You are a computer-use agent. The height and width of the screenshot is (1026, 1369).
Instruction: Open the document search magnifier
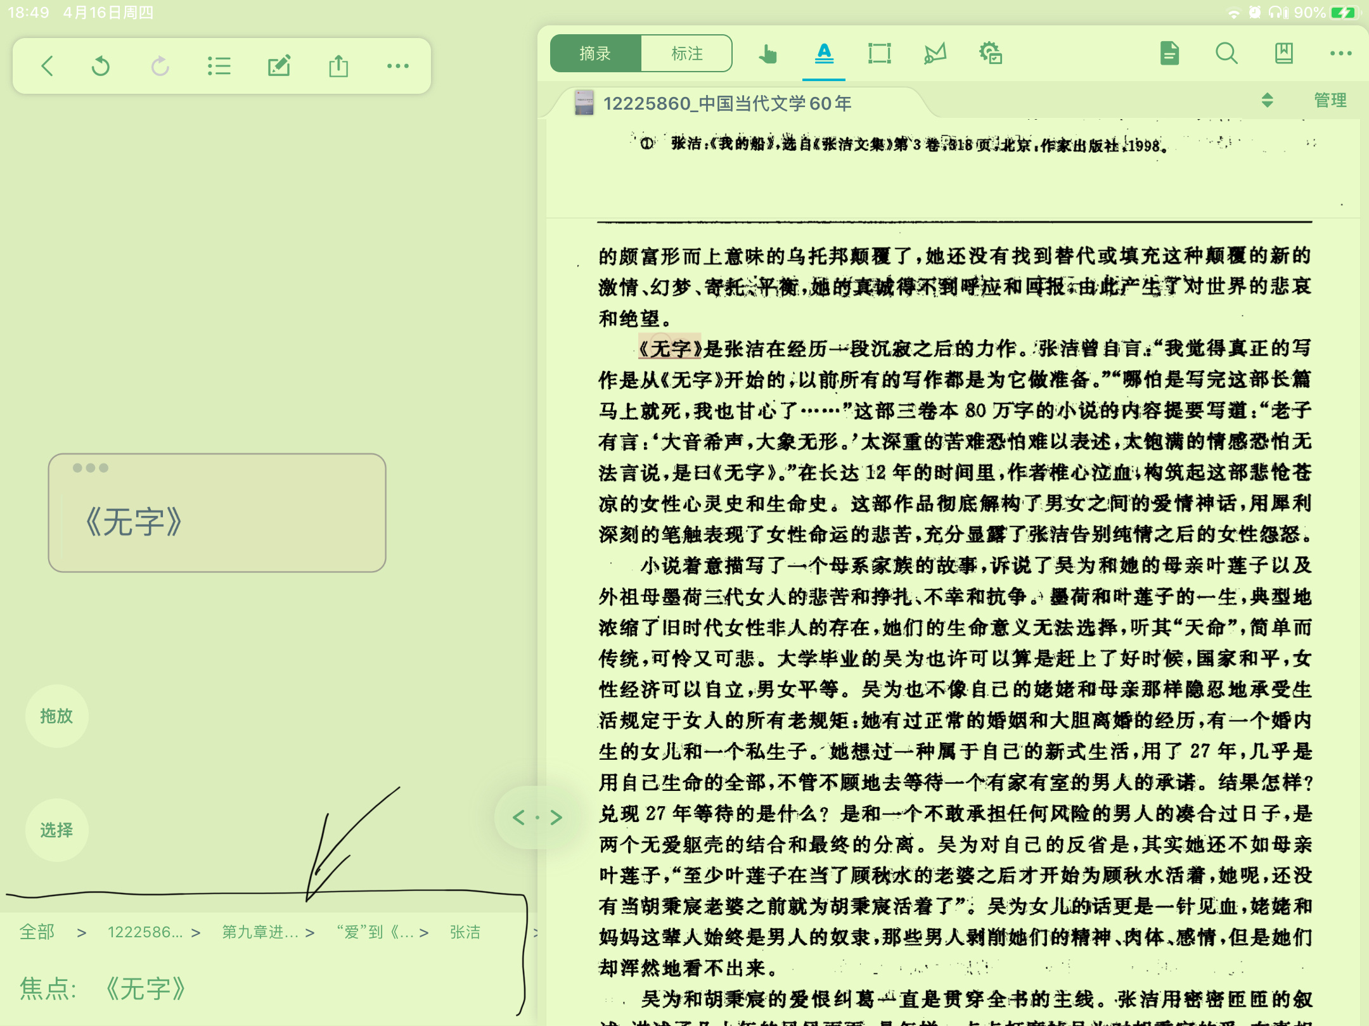click(1226, 54)
